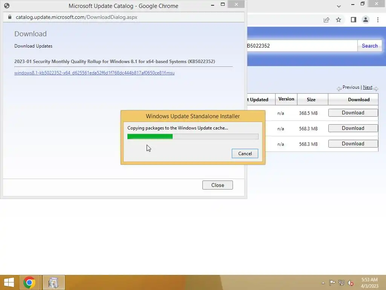The image size is (386, 290).
Task: Open the clock showing 5:53 AM
Action: 369,283
